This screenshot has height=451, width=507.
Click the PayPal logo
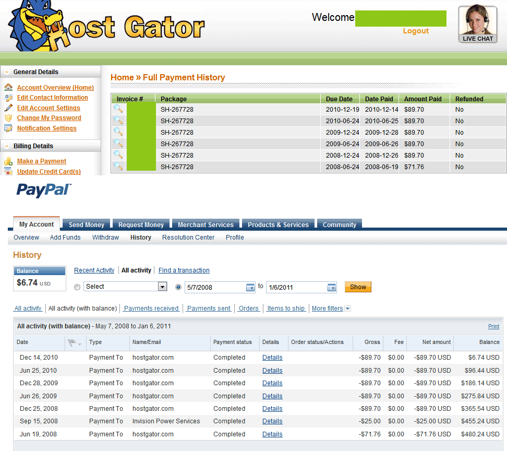click(x=44, y=190)
